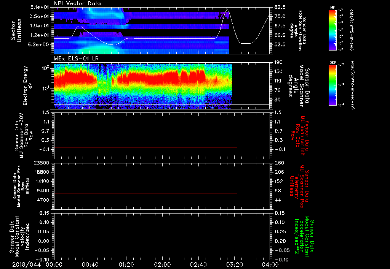The width and height of the screenshot is (390, 269).
Task: Click the "6.2e+00" sector axis value
Action: (x=39, y=44)
